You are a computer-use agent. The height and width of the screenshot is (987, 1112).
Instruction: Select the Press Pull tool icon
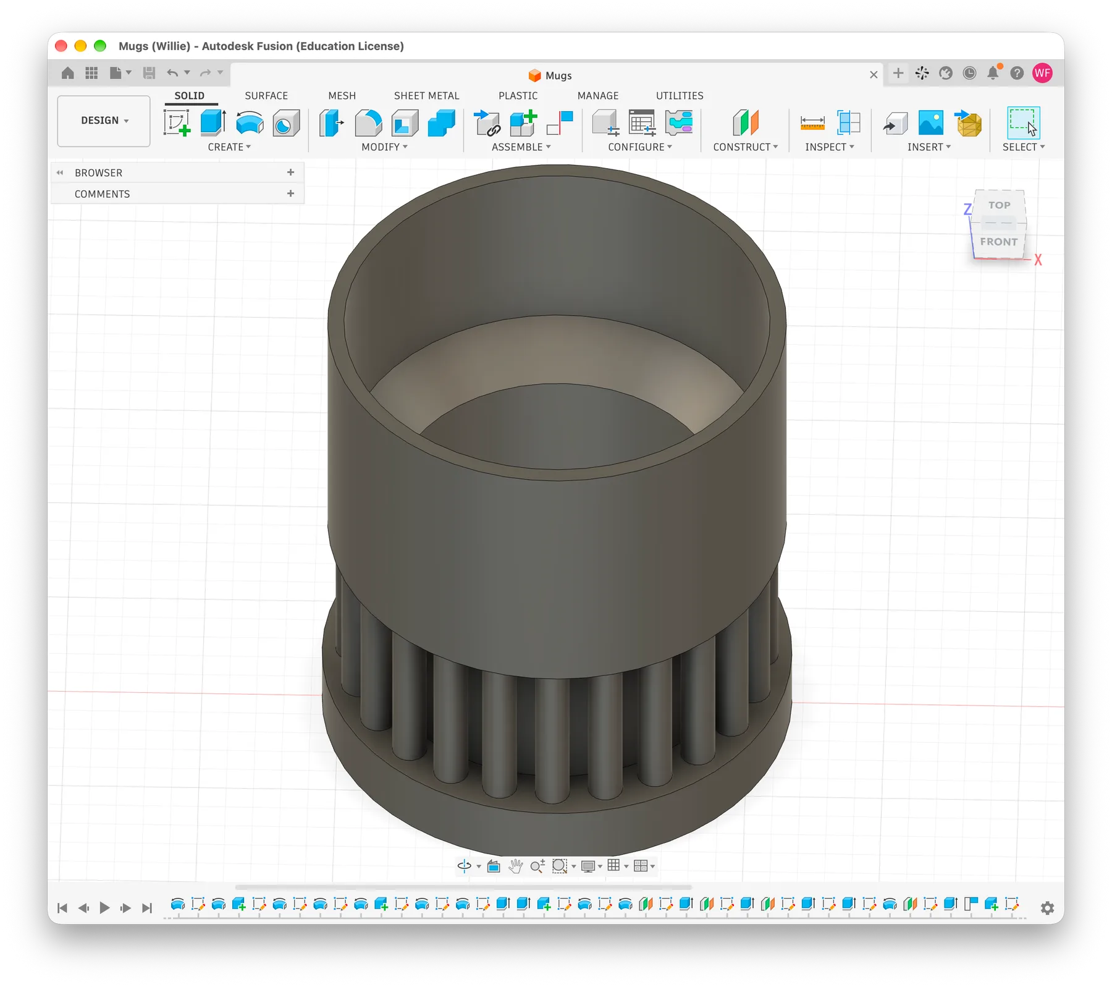pos(332,122)
